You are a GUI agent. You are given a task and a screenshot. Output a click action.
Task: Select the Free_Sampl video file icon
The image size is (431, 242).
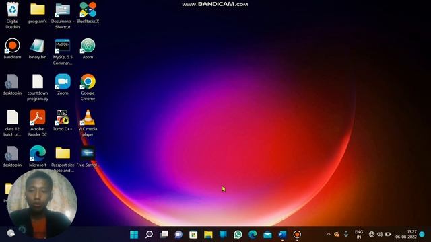[88, 157]
